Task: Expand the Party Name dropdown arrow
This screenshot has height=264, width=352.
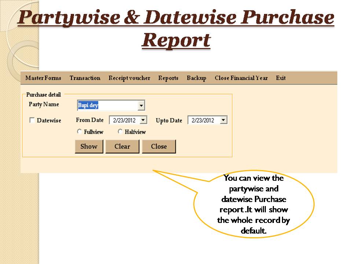Action: pyautogui.click(x=141, y=105)
